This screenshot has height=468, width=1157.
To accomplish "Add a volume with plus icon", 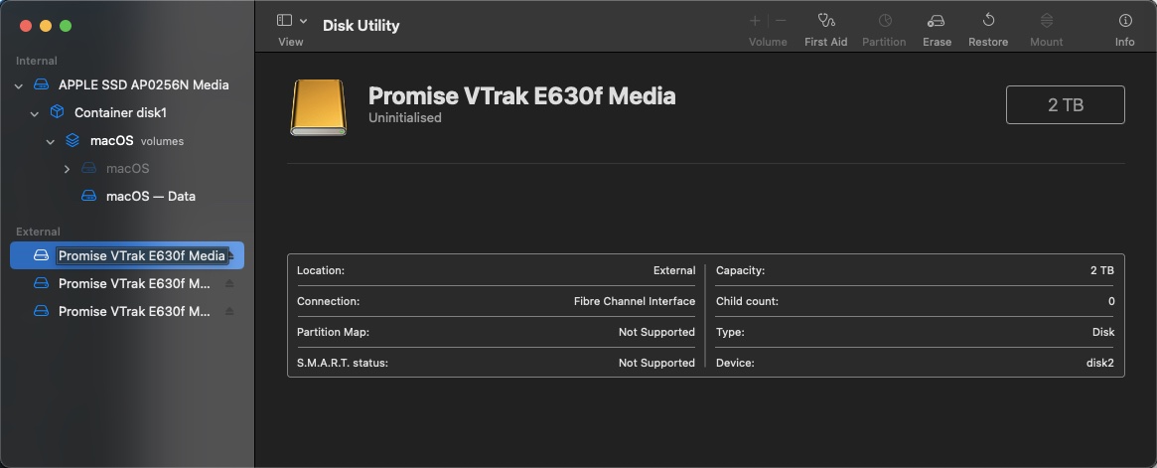I will click(755, 21).
